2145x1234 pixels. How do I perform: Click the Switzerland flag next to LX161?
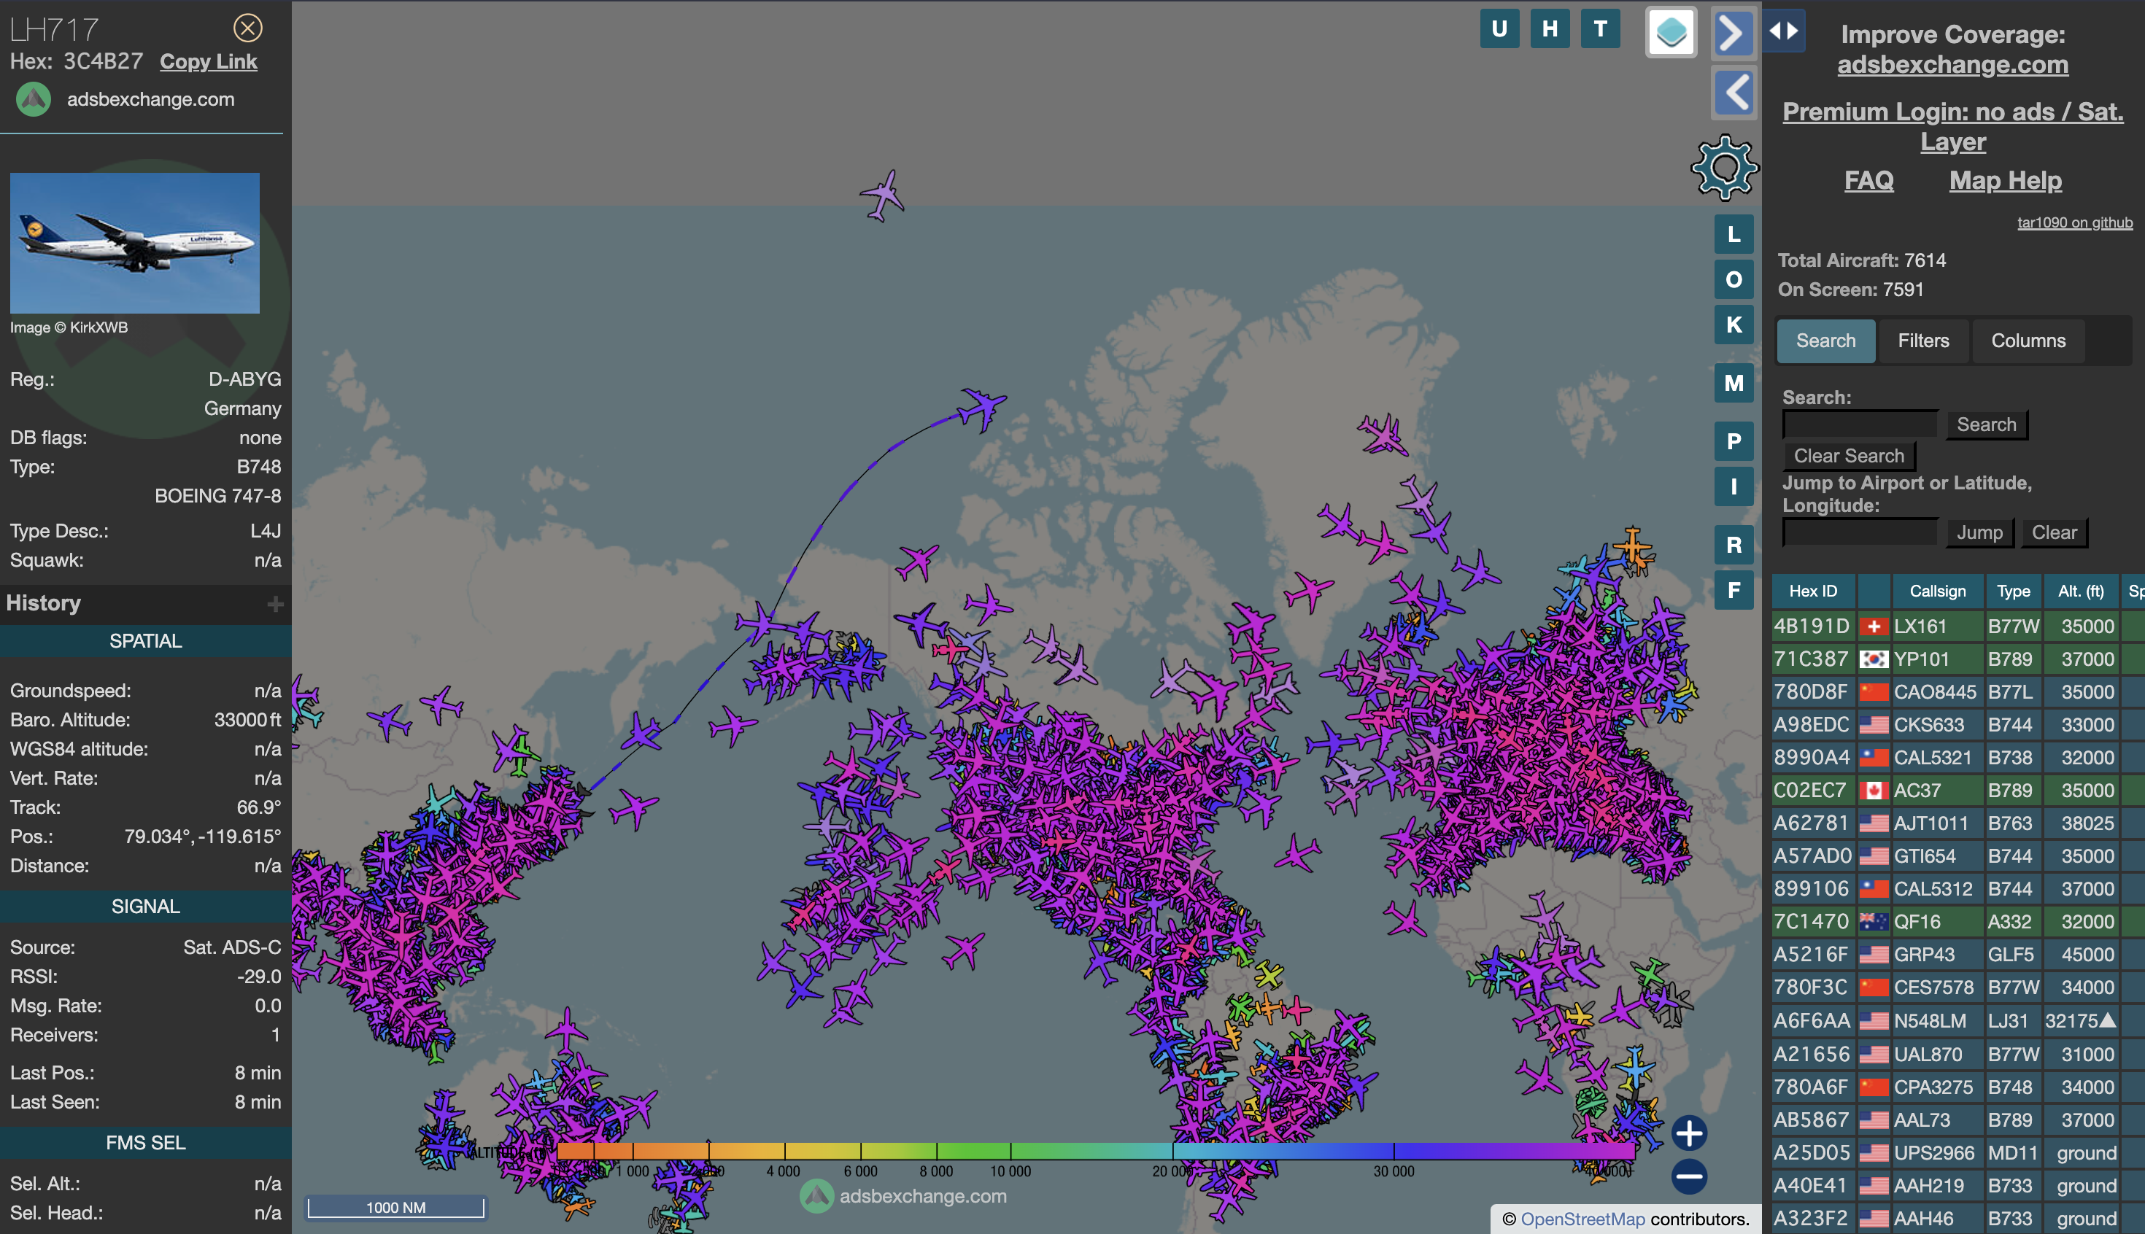pyautogui.click(x=1873, y=627)
